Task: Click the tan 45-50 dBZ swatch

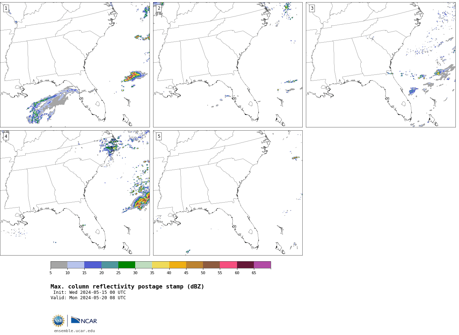Action: click(x=194, y=265)
